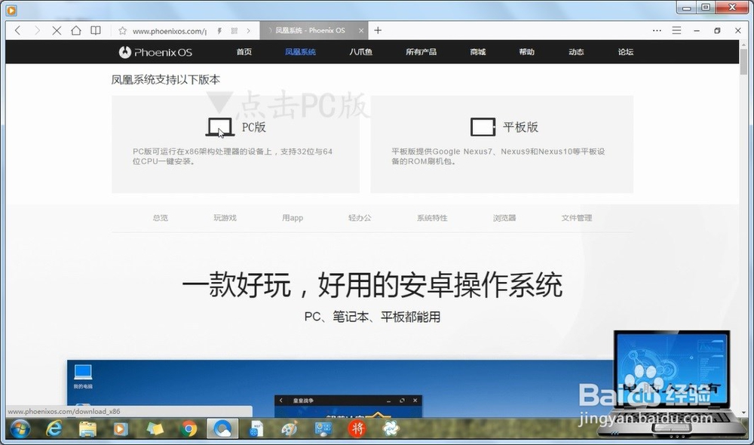Click the PC、笔记本、平板都能用 subtitle
The width and height of the screenshot is (754, 445).
coord(372,317)
